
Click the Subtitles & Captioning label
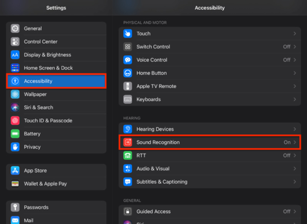point(162,182)
